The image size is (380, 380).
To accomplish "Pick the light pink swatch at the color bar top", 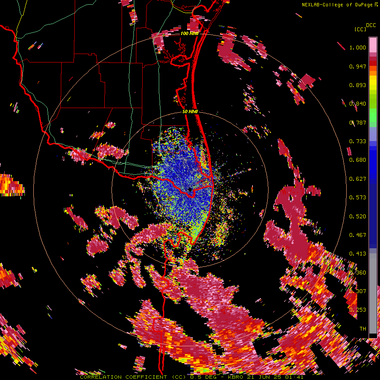I will tap(373, 45).
